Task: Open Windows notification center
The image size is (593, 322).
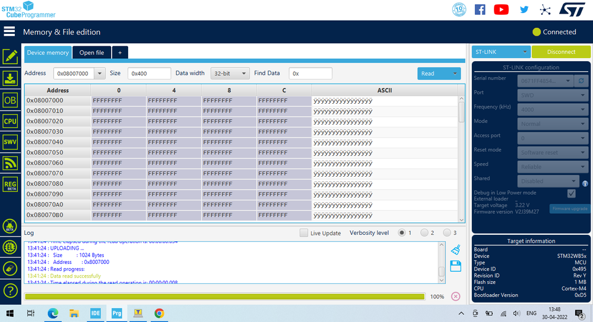Action: 579,313
